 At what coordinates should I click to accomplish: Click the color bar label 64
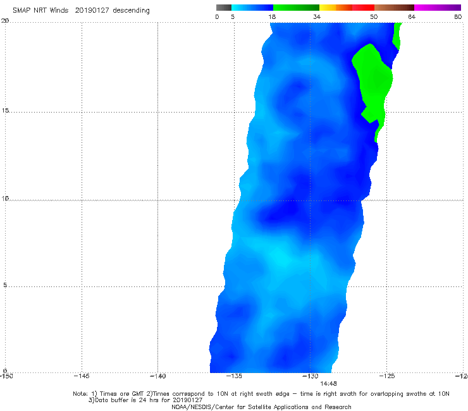point(412,16)
